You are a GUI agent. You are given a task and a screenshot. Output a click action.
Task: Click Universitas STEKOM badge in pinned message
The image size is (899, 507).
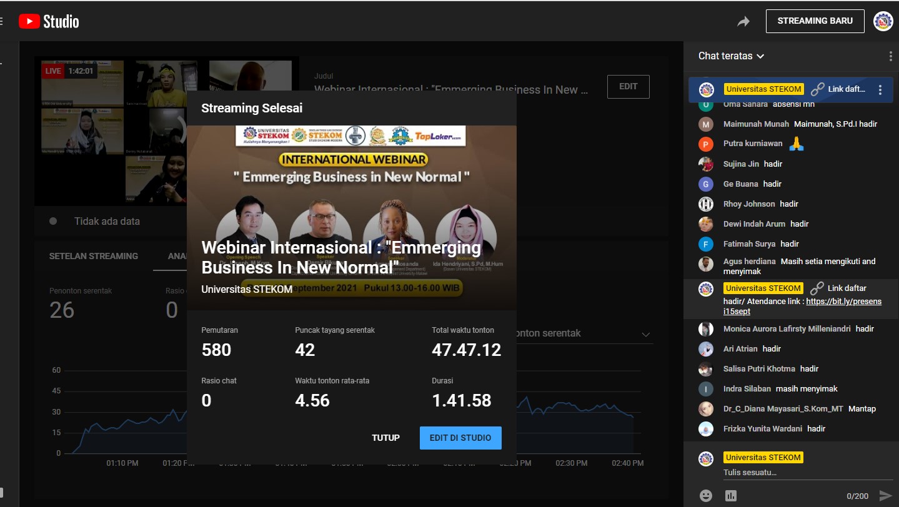763,89
